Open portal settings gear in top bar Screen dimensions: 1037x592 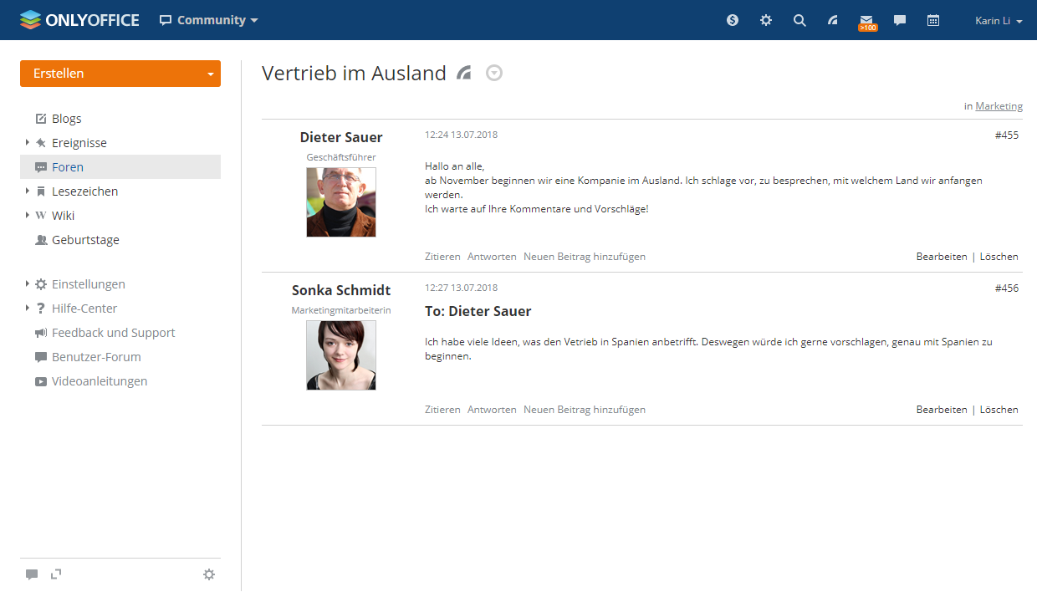(x=766, y=20)
